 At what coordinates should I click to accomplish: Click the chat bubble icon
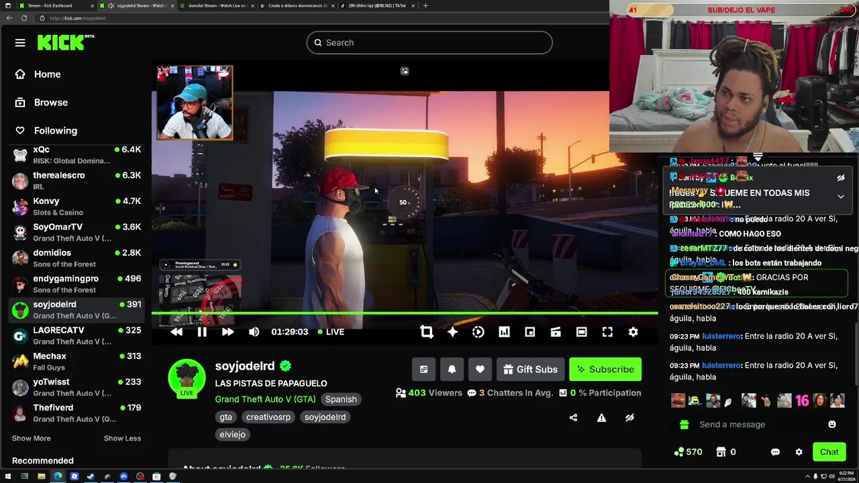coord(775,452)
